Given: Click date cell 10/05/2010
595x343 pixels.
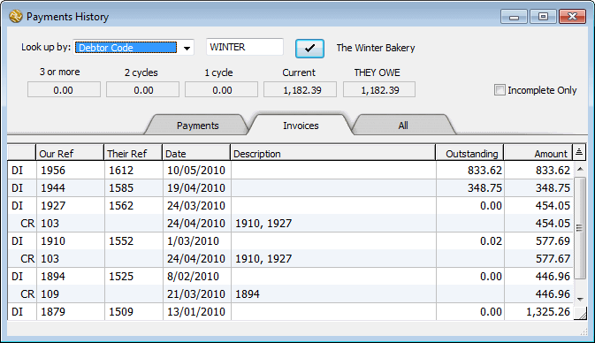Looking at the screenshot, I should [196, 170].
